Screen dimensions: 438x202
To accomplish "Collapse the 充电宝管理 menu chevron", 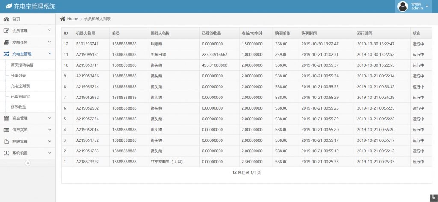I will [50, 53].
